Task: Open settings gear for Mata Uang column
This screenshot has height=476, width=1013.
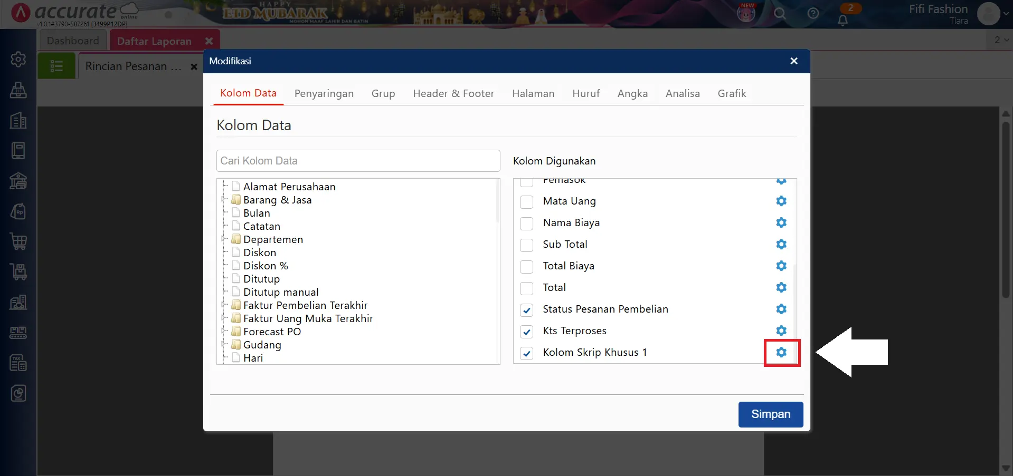Action: (781, 201)
